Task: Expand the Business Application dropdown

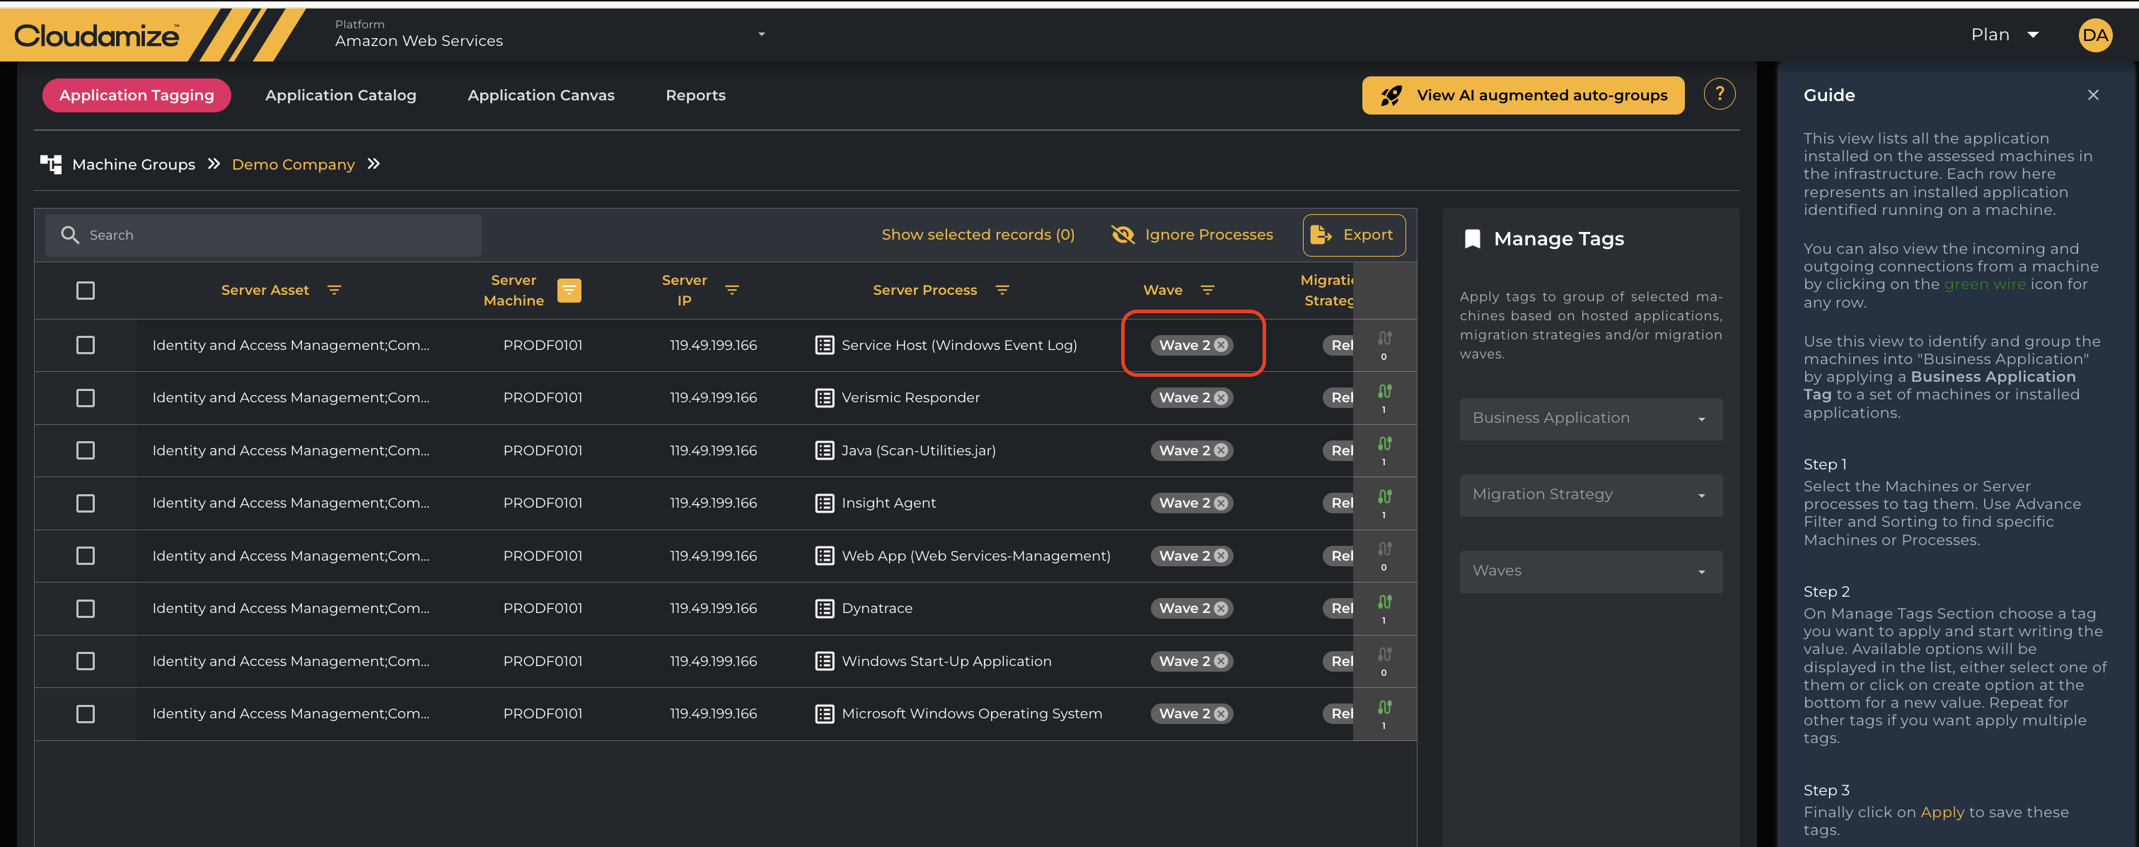Action: click(1590, 419)
